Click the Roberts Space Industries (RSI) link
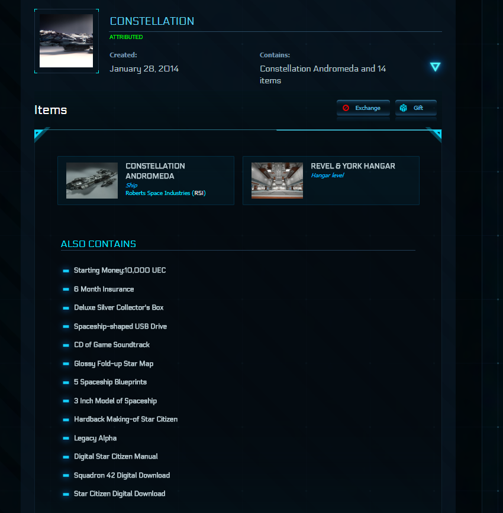 point(166,193)
